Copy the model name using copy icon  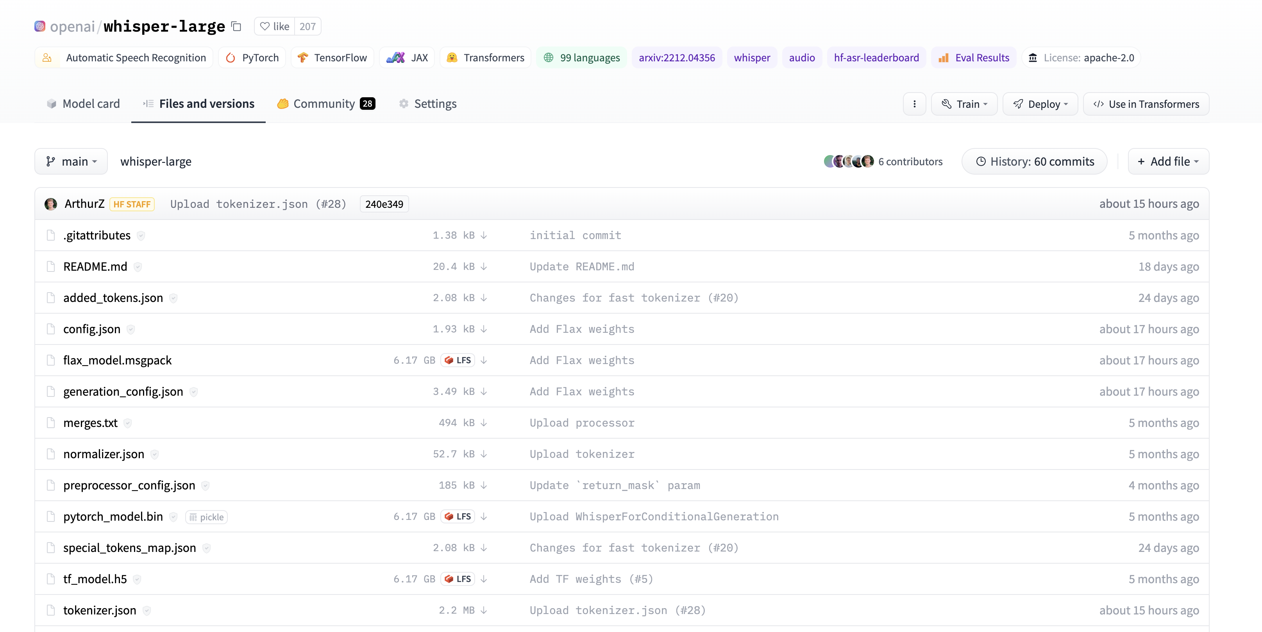pyautogui.click(x=237, y=26)
